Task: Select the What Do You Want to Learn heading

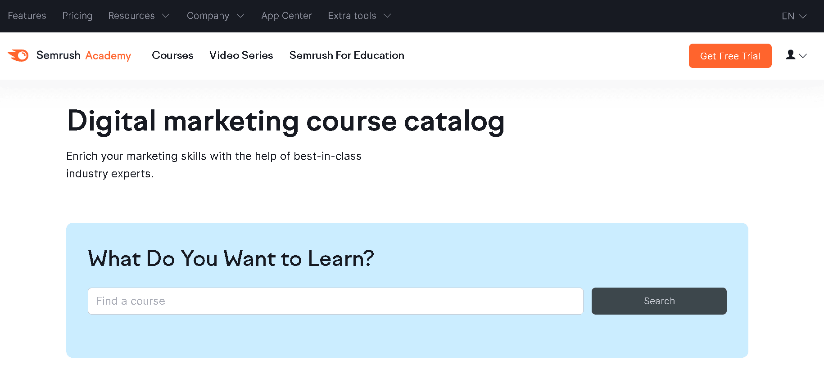Action: (x=231, y=258)
